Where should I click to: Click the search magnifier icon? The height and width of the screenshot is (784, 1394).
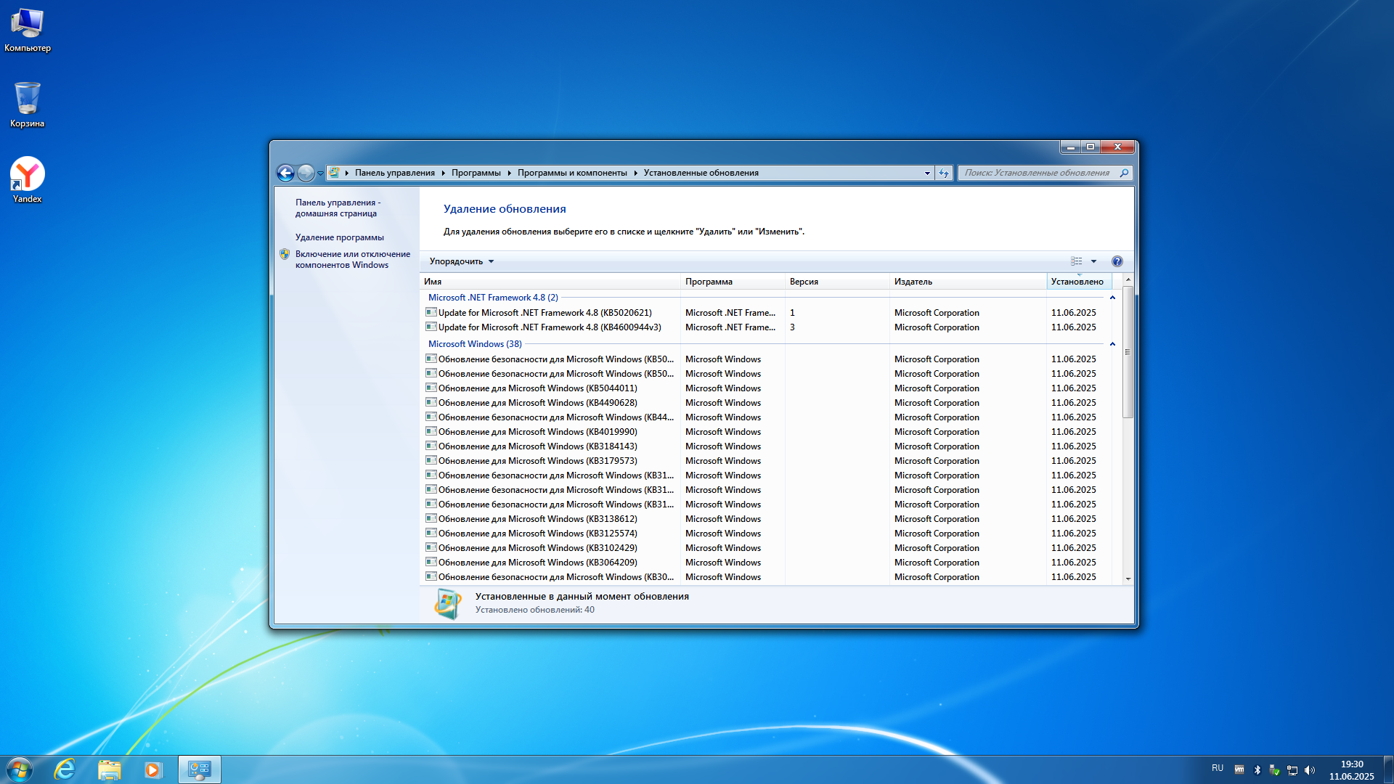coord(1124,173)
